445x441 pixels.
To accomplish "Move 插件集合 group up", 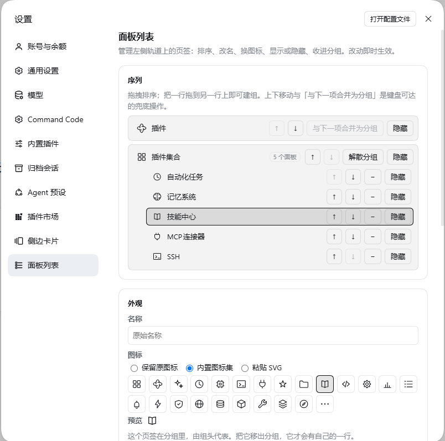I will (x=313, y=157).
